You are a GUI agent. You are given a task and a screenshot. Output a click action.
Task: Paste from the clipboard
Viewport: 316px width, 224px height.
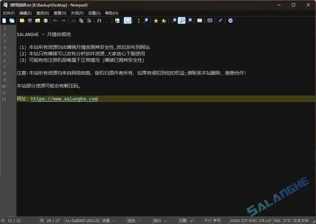click(x=89, y=21)
